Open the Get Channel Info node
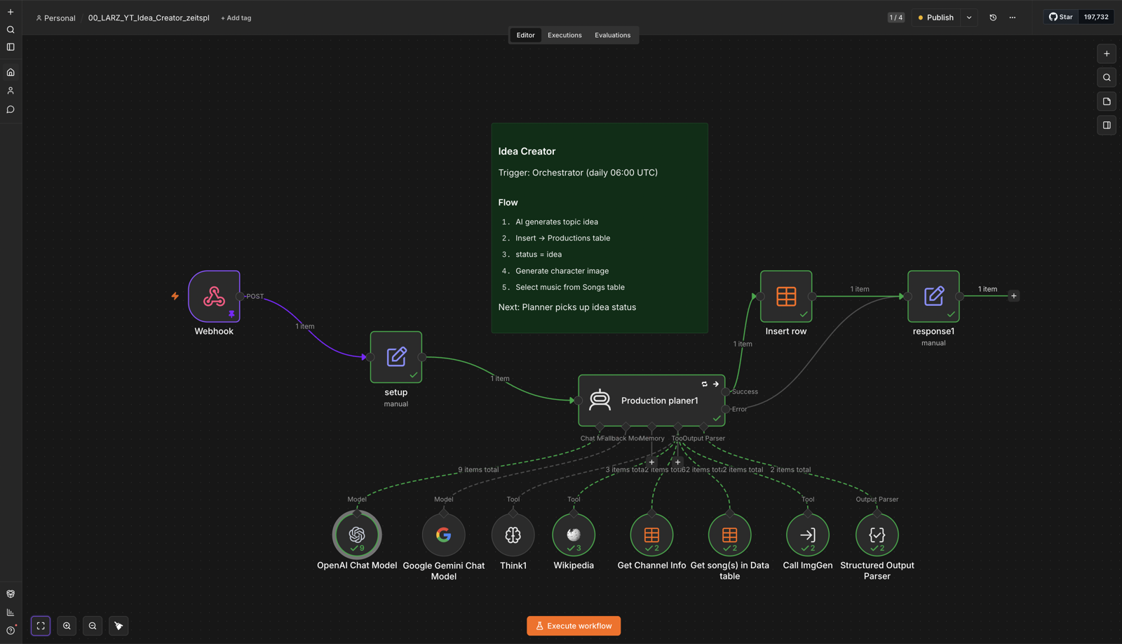 click(651, 535)
